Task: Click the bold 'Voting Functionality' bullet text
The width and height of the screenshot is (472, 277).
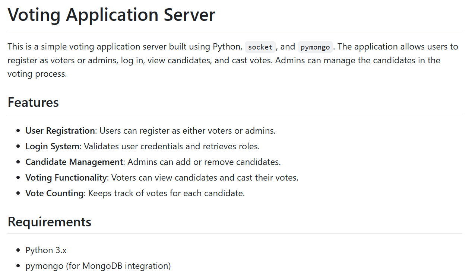Action: click(x=66, y=178)
